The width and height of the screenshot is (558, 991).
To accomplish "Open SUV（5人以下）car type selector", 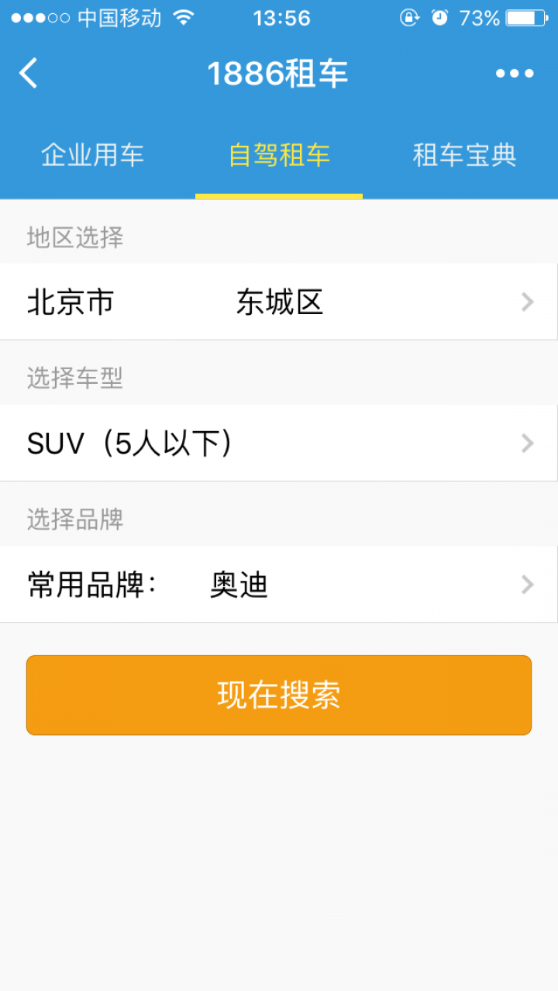I will (x=279, y=443).
